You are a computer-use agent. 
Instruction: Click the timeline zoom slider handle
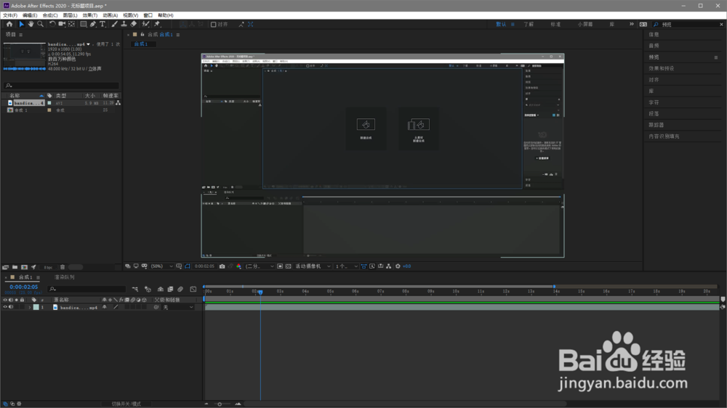pos(220,404)
